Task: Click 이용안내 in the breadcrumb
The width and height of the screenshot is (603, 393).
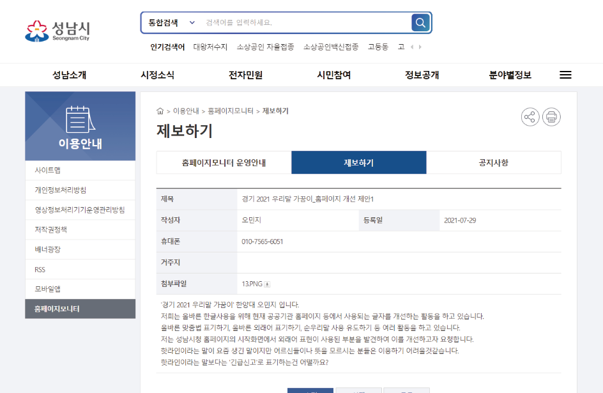Action: click(x=186, y=111)
